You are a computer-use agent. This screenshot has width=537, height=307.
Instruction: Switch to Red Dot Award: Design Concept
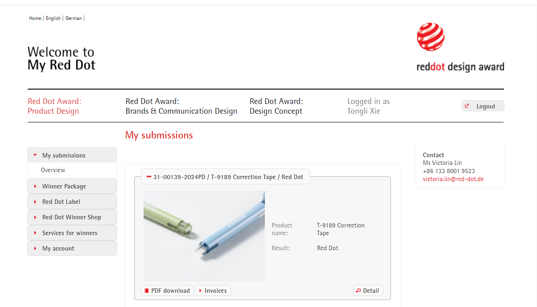tap(276, 106)
